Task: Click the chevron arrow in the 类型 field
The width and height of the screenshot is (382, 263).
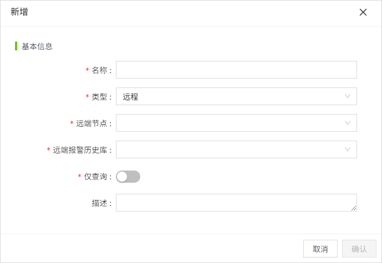Action: click(348, 96)
